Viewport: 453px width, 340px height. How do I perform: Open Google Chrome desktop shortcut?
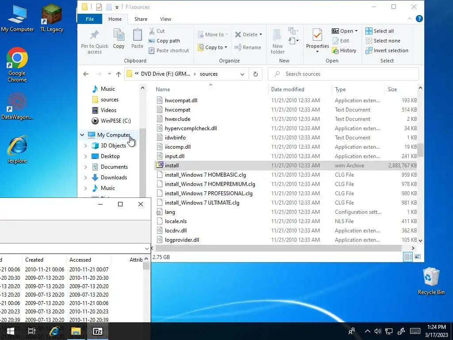point(17,65)
